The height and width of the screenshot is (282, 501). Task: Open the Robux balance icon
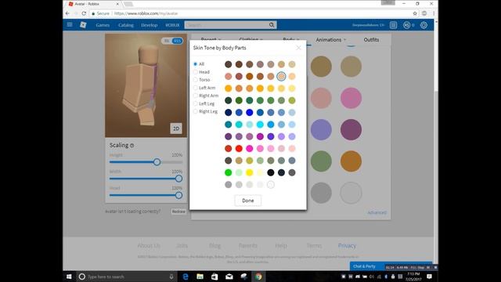pyautogui.click(x=406, y=25)
